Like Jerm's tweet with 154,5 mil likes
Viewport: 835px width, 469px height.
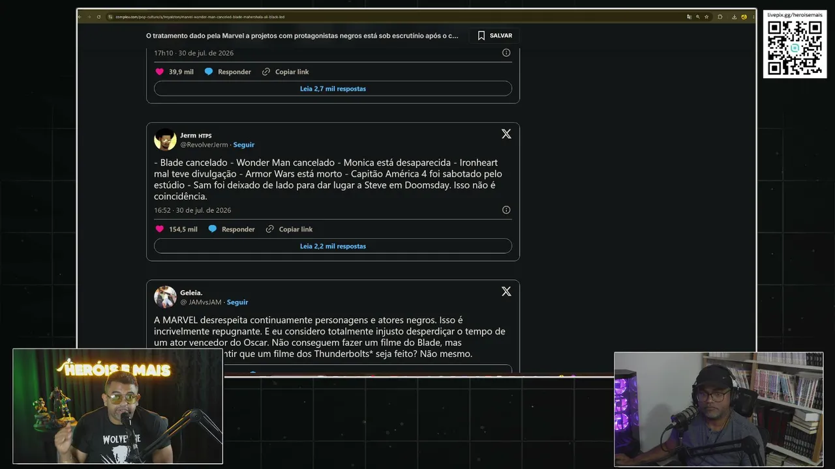point(160,229)
